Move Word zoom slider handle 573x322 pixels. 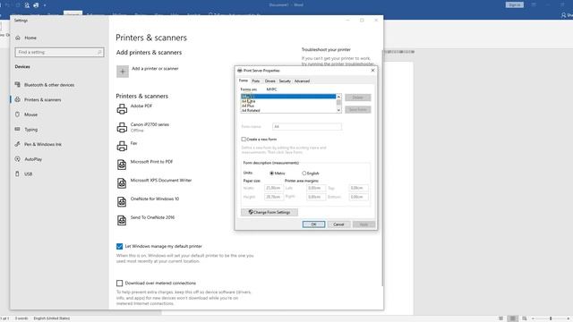click(551, 318)
